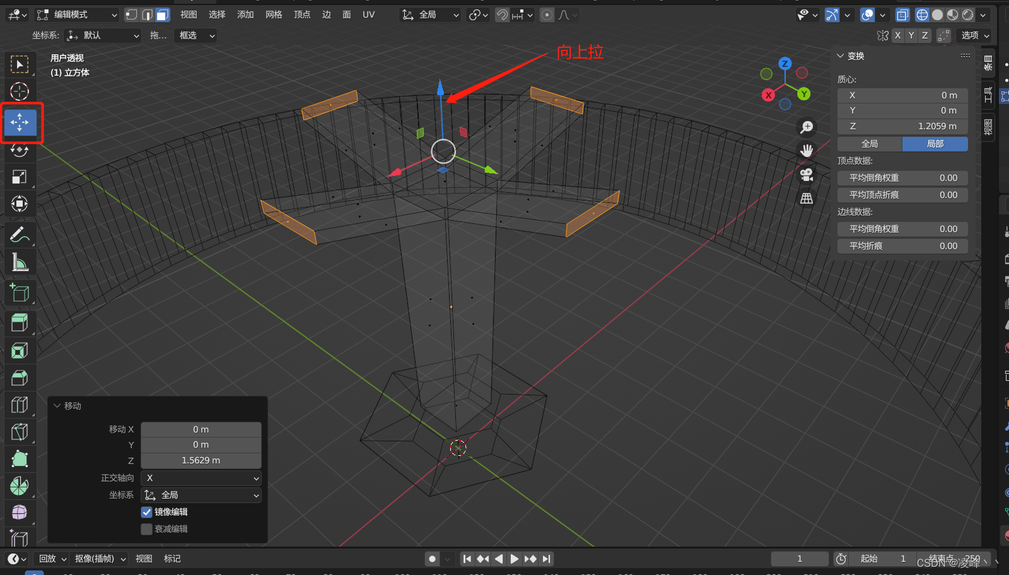Image resolution: width=1009 pixels, height=575 pixels.
Task: Open the 全局 transform orientation dropdown in header
Action: click(x=430, y=15)
